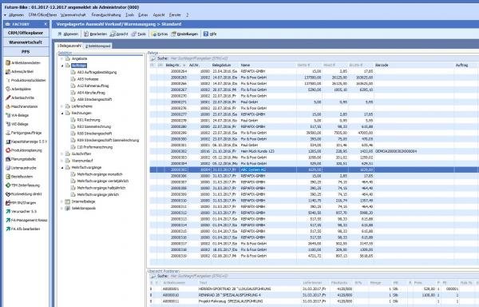The width and height of the screenshot is (479, 307).
Task: Expand the Internetbelege tree node
Action: tap(62, 201)
